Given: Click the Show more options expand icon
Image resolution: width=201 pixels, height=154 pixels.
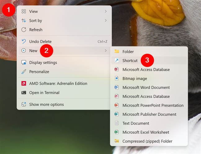Looking at the screenshot, I should point(24,104).
